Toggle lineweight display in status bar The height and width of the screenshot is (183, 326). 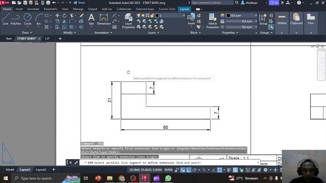229,170
